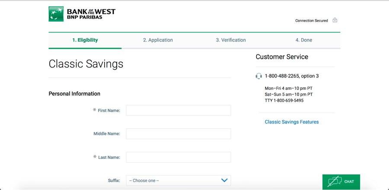Image resolution: width=389 pixels, height=190 pixels.
Task: Click the required asterisk beside First Name
Action: [95, 110]
